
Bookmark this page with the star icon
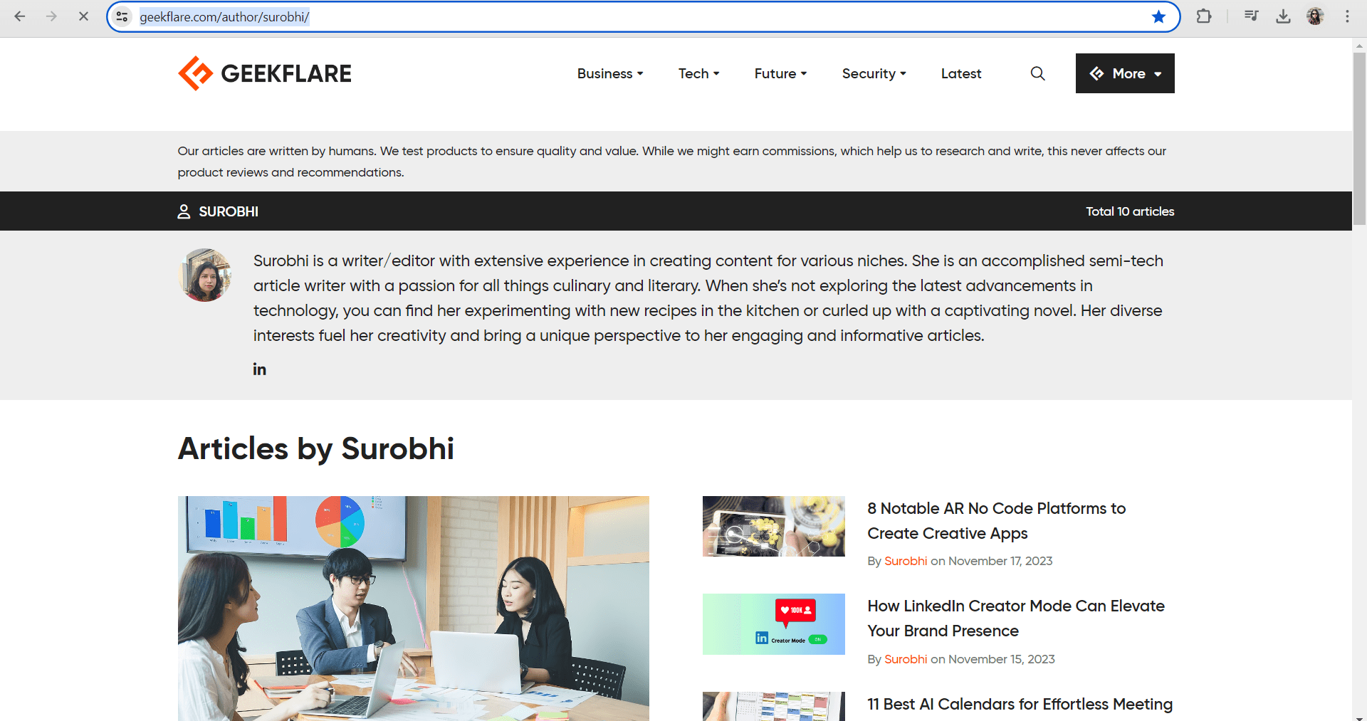[x=1158, y=16]
